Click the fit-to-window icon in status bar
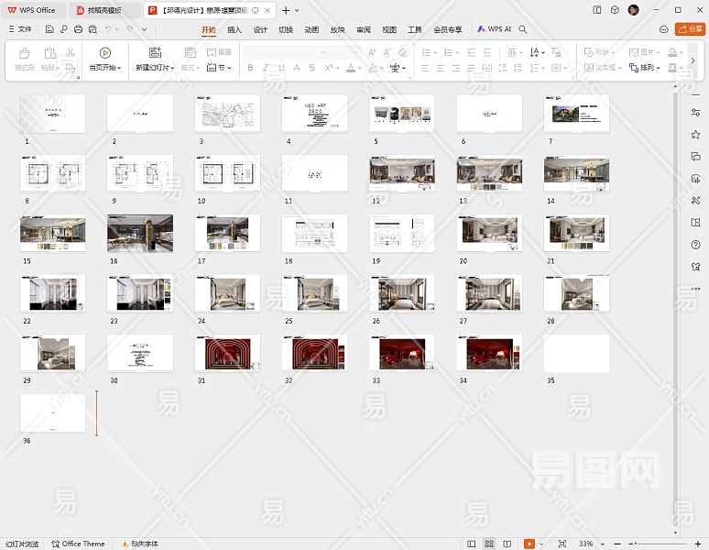Image resolution: width=709 pixels, height=550 pixels. [562, 544]
